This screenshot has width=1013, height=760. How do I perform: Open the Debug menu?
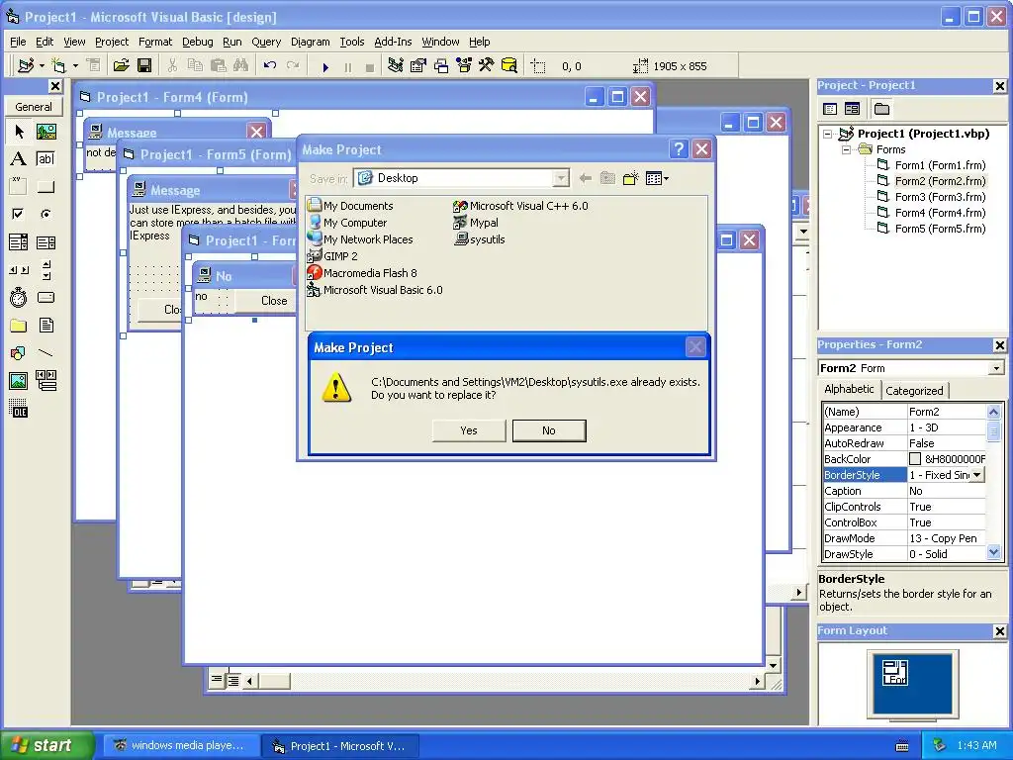coord(197,42)
